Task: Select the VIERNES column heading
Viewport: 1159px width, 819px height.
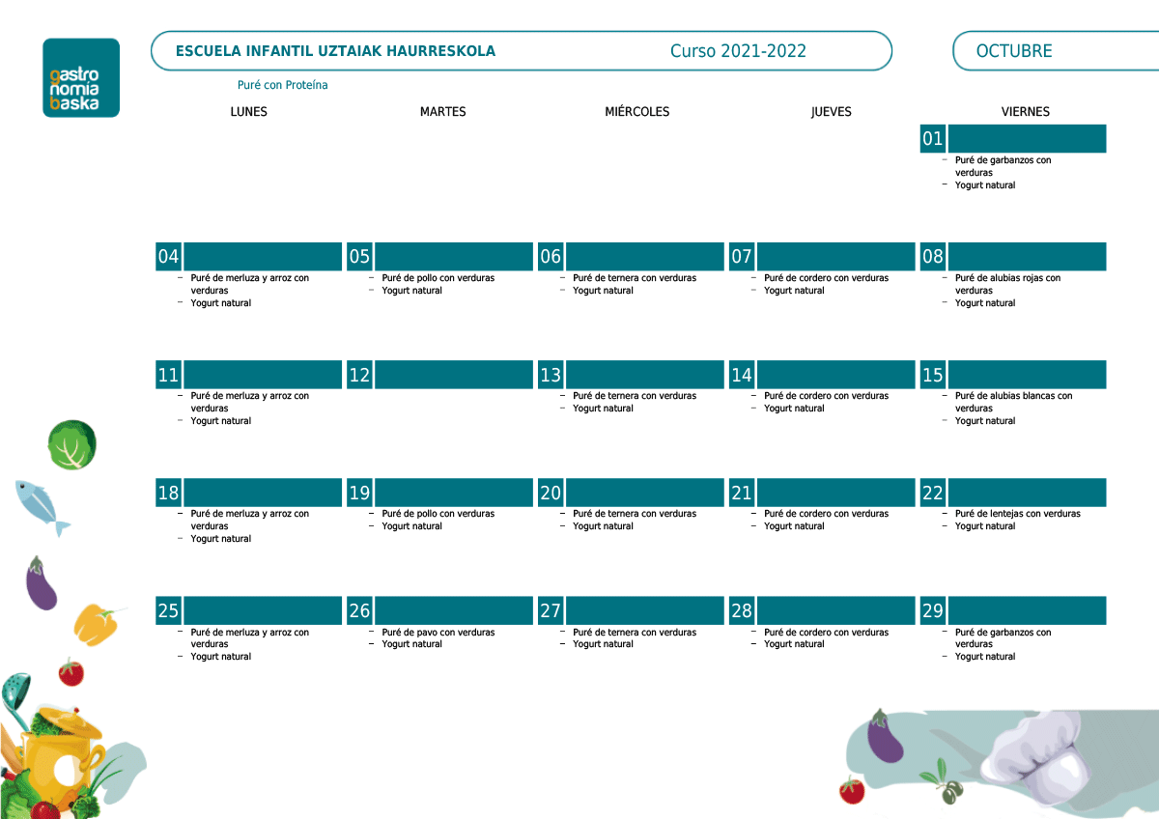Action: (x=1025, y=112)
